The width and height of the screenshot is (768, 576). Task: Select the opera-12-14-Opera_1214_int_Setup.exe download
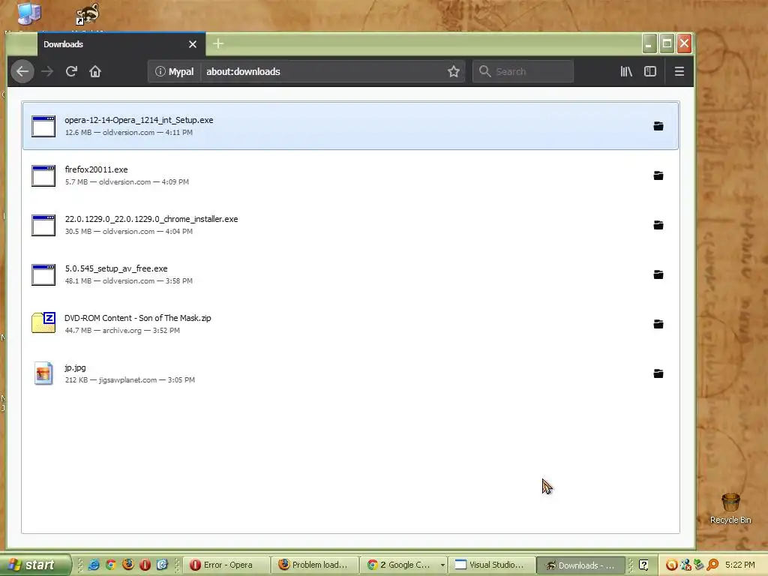(350, 126)
